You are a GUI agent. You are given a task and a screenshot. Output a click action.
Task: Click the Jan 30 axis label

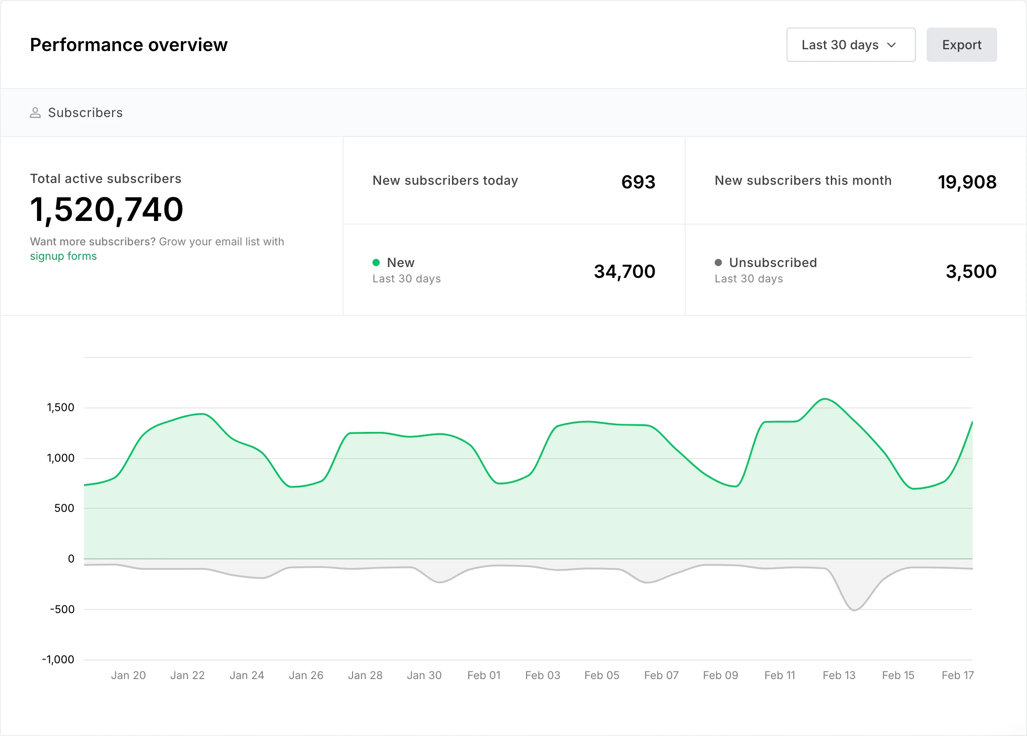[424, 675]
